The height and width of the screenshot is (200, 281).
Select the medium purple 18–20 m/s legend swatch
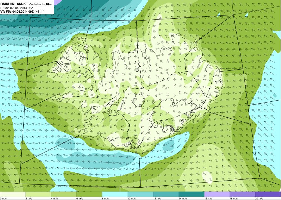[243, 194]
